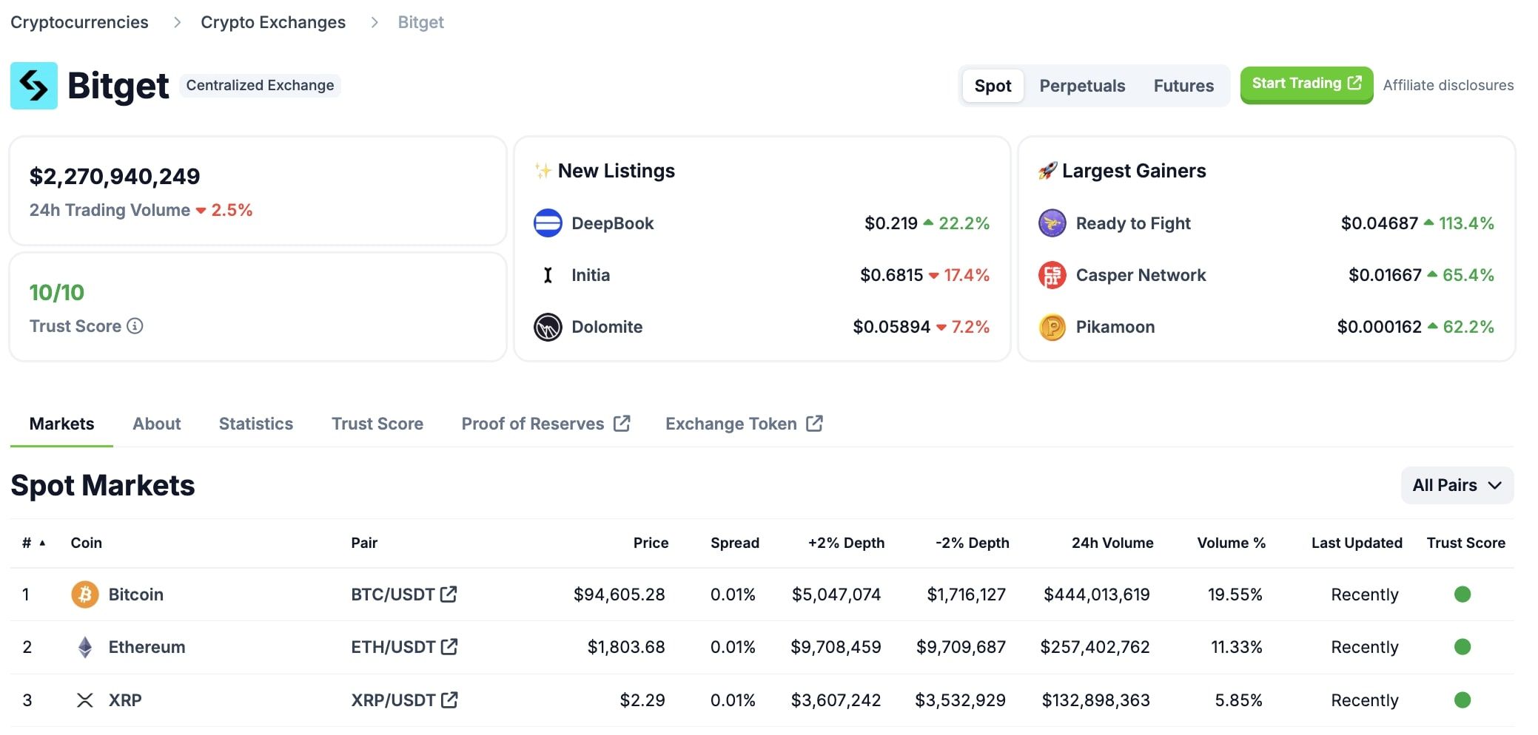Open Affiliate disclosures link

pos(1448,85)
